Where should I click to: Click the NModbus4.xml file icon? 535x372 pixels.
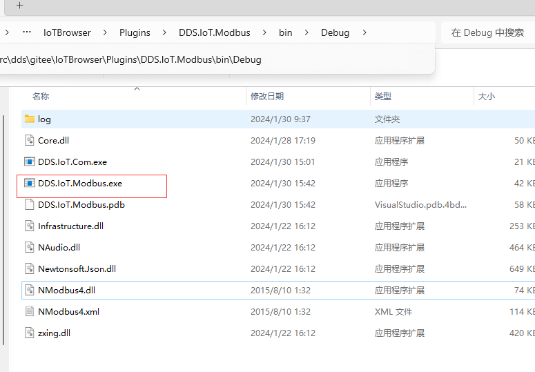(30, 311)
